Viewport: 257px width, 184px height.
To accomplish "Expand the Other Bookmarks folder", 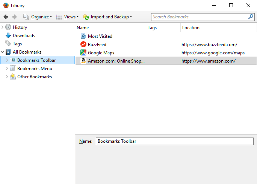I will [7, 77].
